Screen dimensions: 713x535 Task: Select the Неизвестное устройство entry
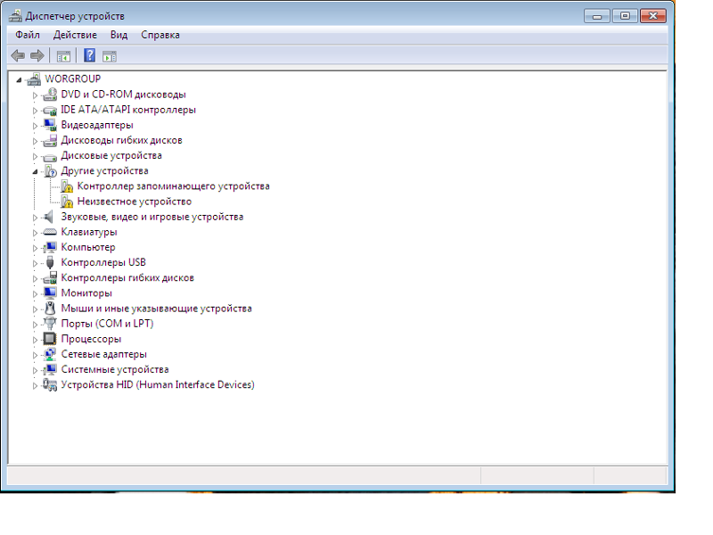pos(135,202)
